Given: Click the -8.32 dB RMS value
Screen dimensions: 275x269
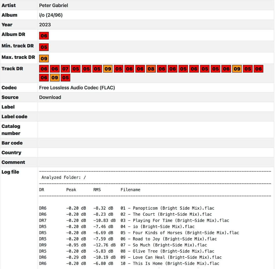Looking at the screenshot, I should click(x=103, y=208).
